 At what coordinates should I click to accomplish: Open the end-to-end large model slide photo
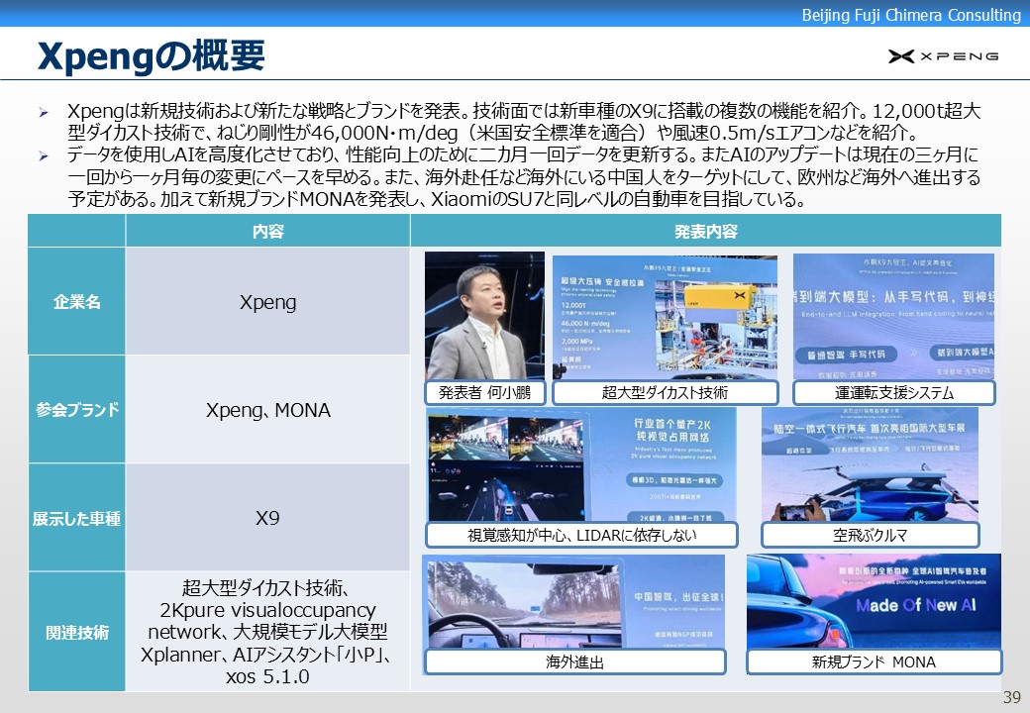(x=893, y=317)
